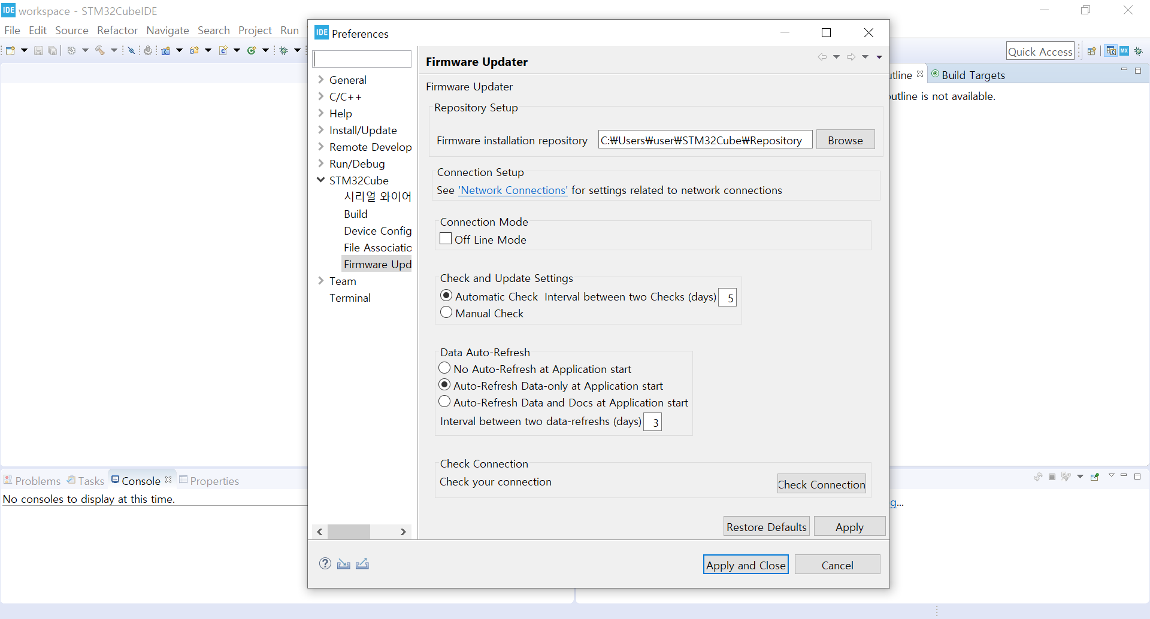This screenshot has height=619, width=1150.
Task: Click the firmware installation repository path field
Action: 705,140
